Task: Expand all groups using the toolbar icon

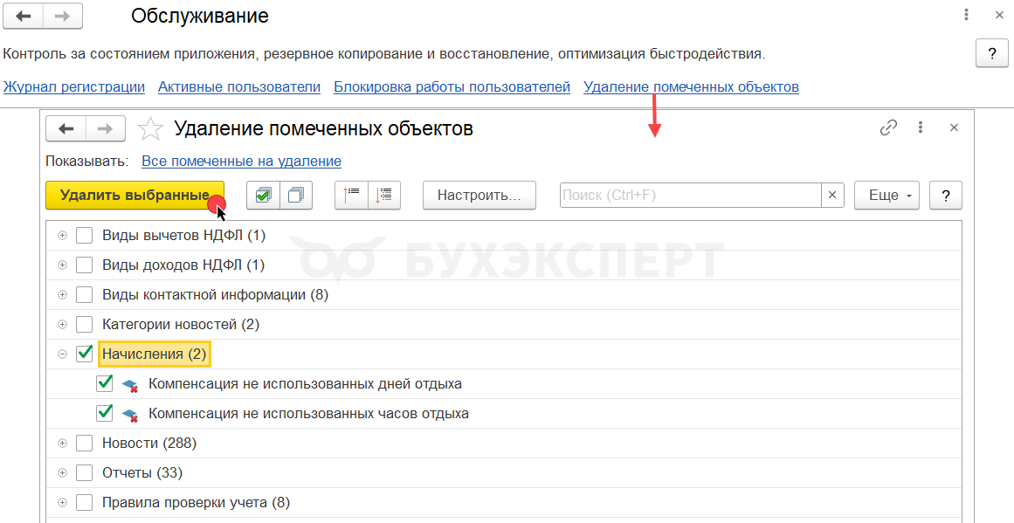Action: pos(384,196)
